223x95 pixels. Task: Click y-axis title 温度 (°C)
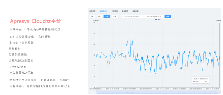pyautogui.click(x=96, y=20)
